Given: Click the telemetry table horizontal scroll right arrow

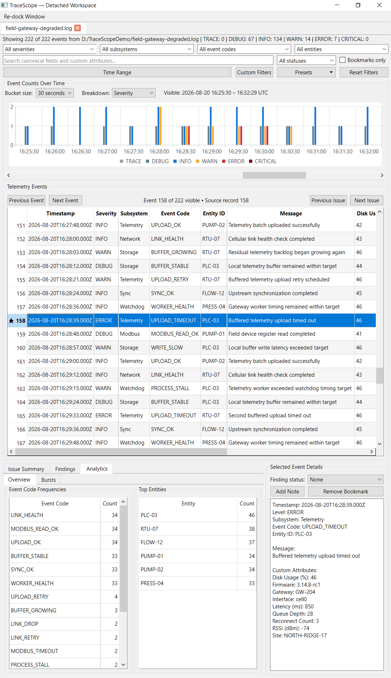Looking at the screenshot, I should [371, 451].
